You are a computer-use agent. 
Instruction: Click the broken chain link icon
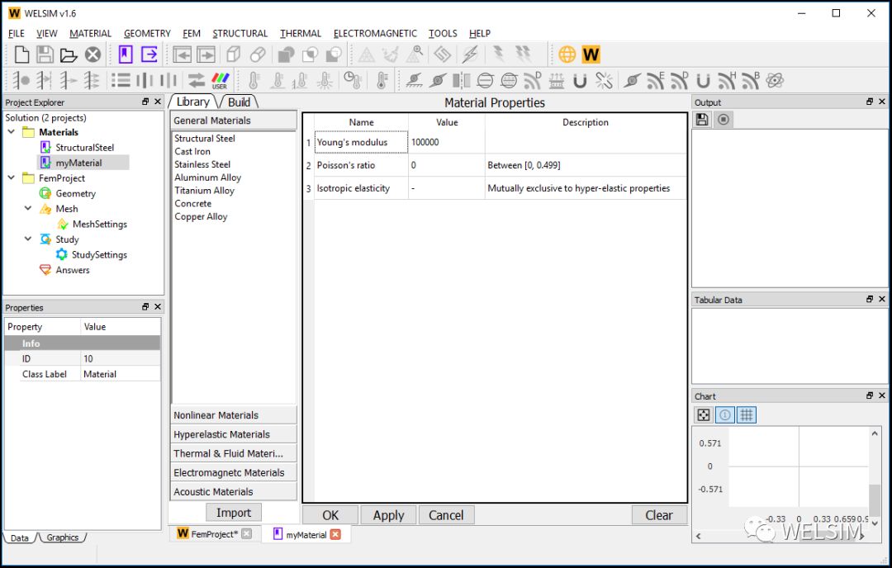point(604,80)
